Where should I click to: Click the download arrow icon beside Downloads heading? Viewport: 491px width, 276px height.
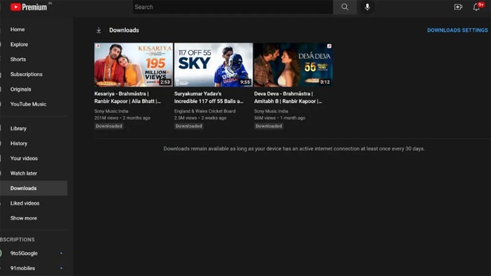[98, 30]
